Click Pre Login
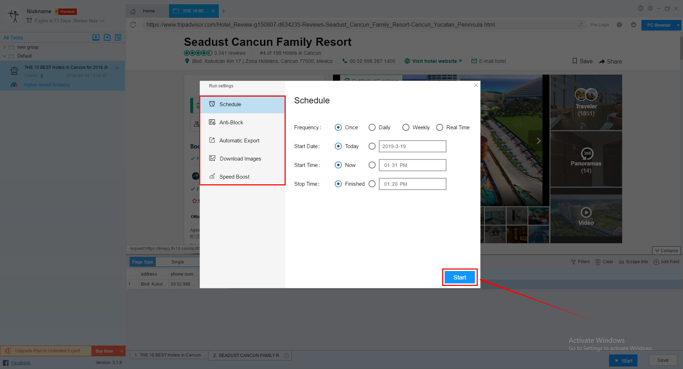Viewport: 683px width, 369px height. coord(600,25)
